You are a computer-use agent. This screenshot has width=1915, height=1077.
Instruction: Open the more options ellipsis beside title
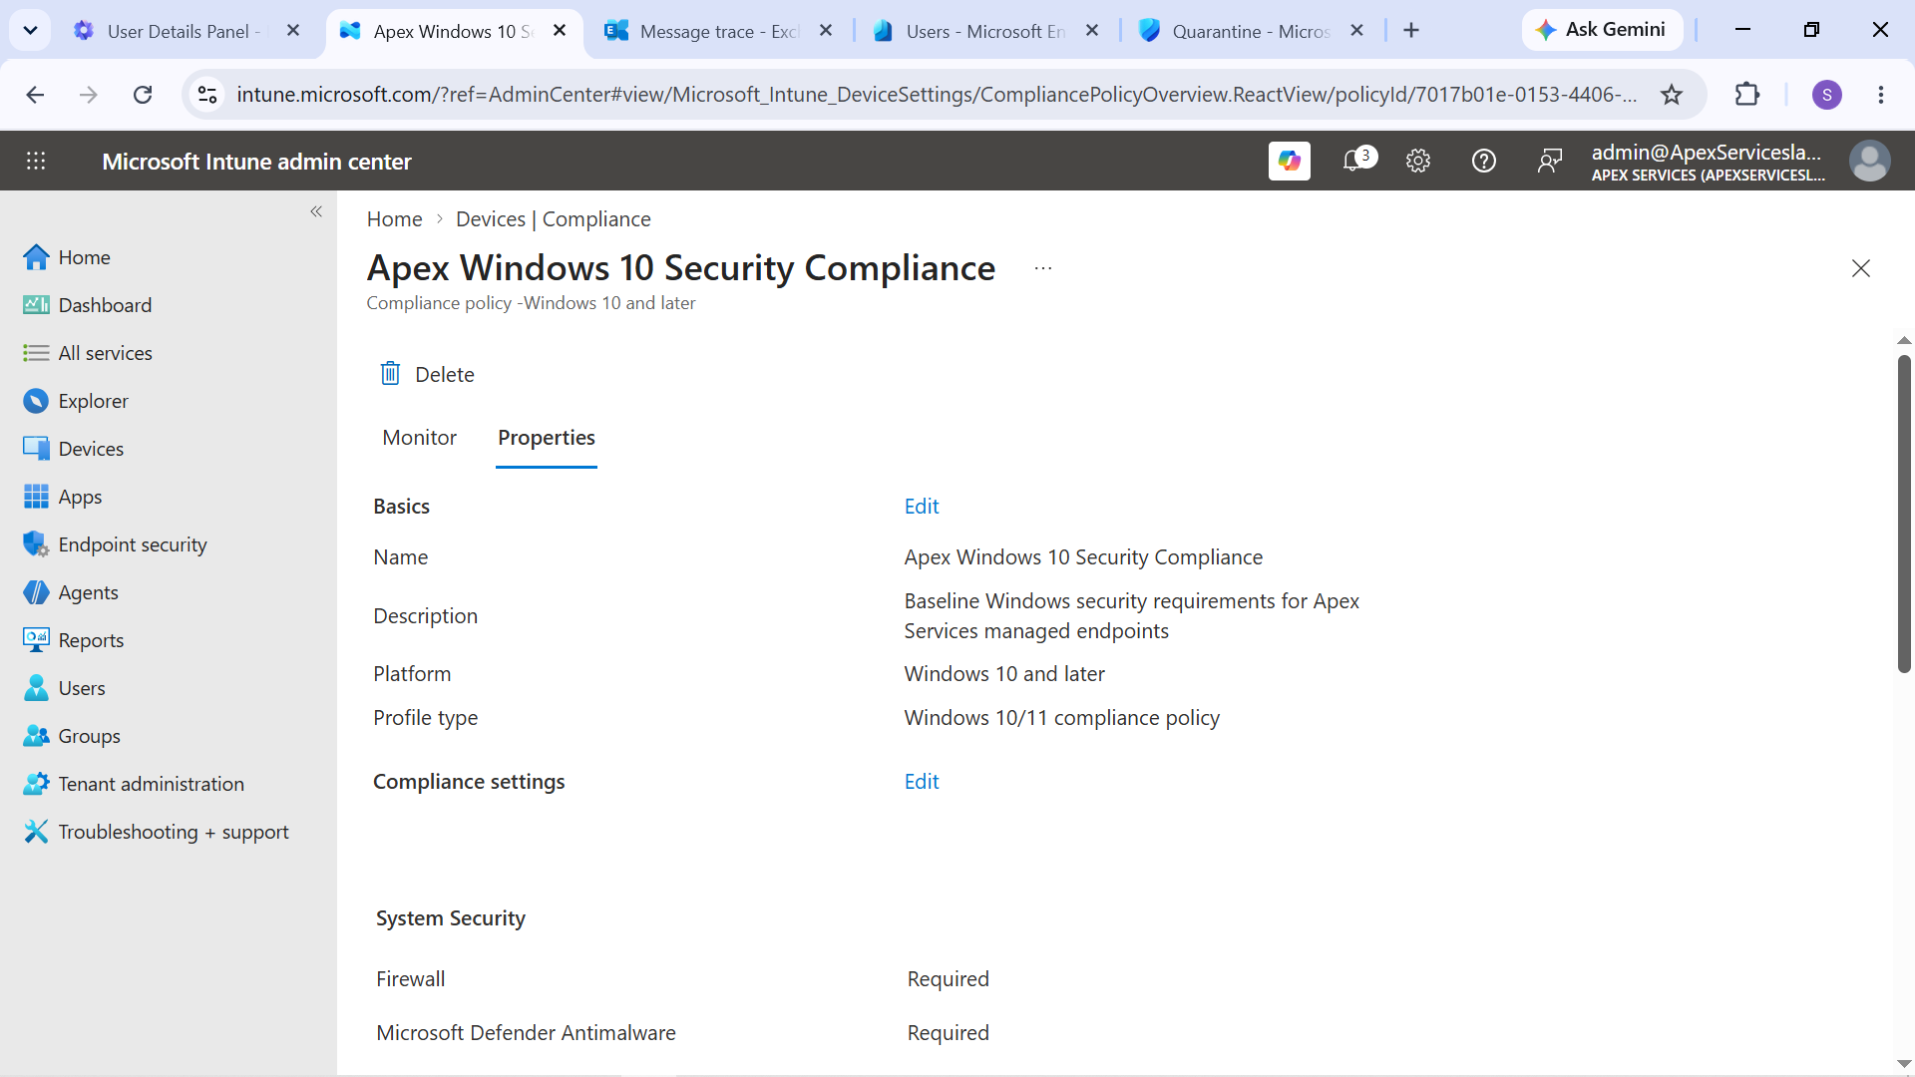(x=1043, y=268)
